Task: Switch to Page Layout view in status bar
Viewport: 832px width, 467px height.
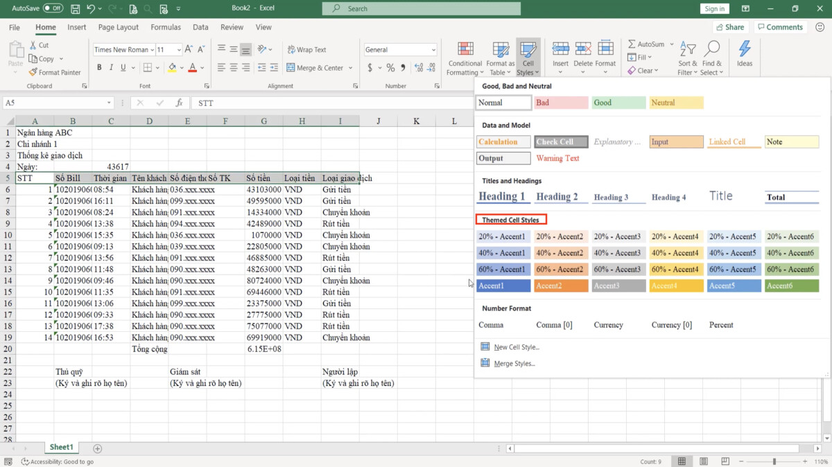Action: click(x=702, y=461)
